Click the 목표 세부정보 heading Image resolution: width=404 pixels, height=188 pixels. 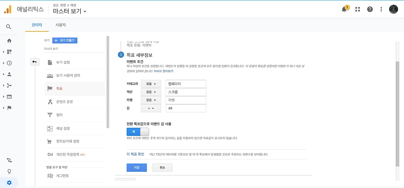140,55
